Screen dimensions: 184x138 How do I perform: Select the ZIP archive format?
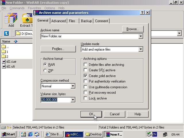coord(45,70)
